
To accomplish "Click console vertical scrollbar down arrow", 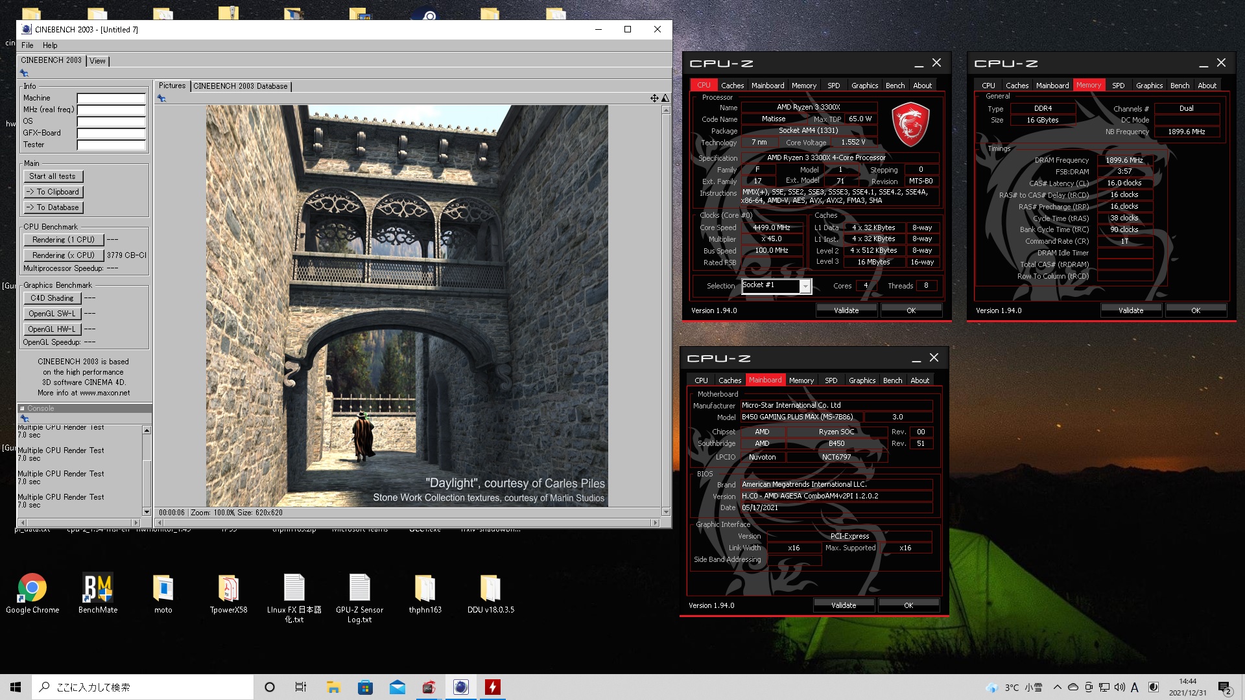I will 147,512.
